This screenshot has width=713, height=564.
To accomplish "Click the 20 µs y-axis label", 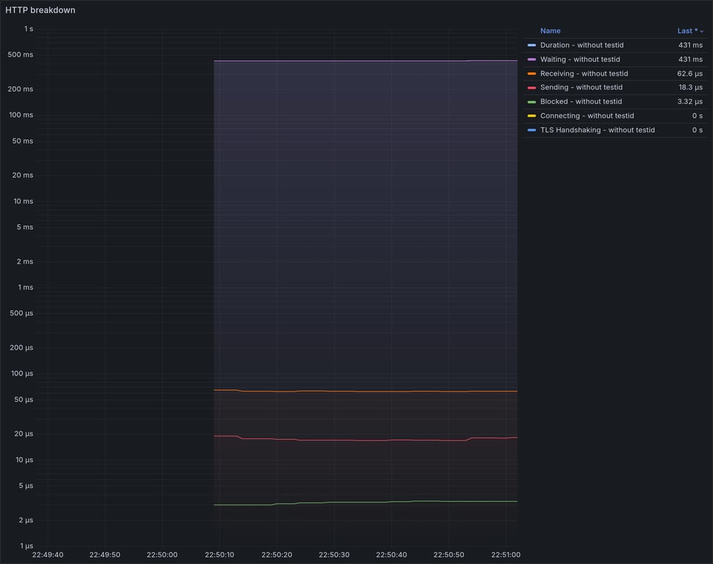I will tap(24, 434).
